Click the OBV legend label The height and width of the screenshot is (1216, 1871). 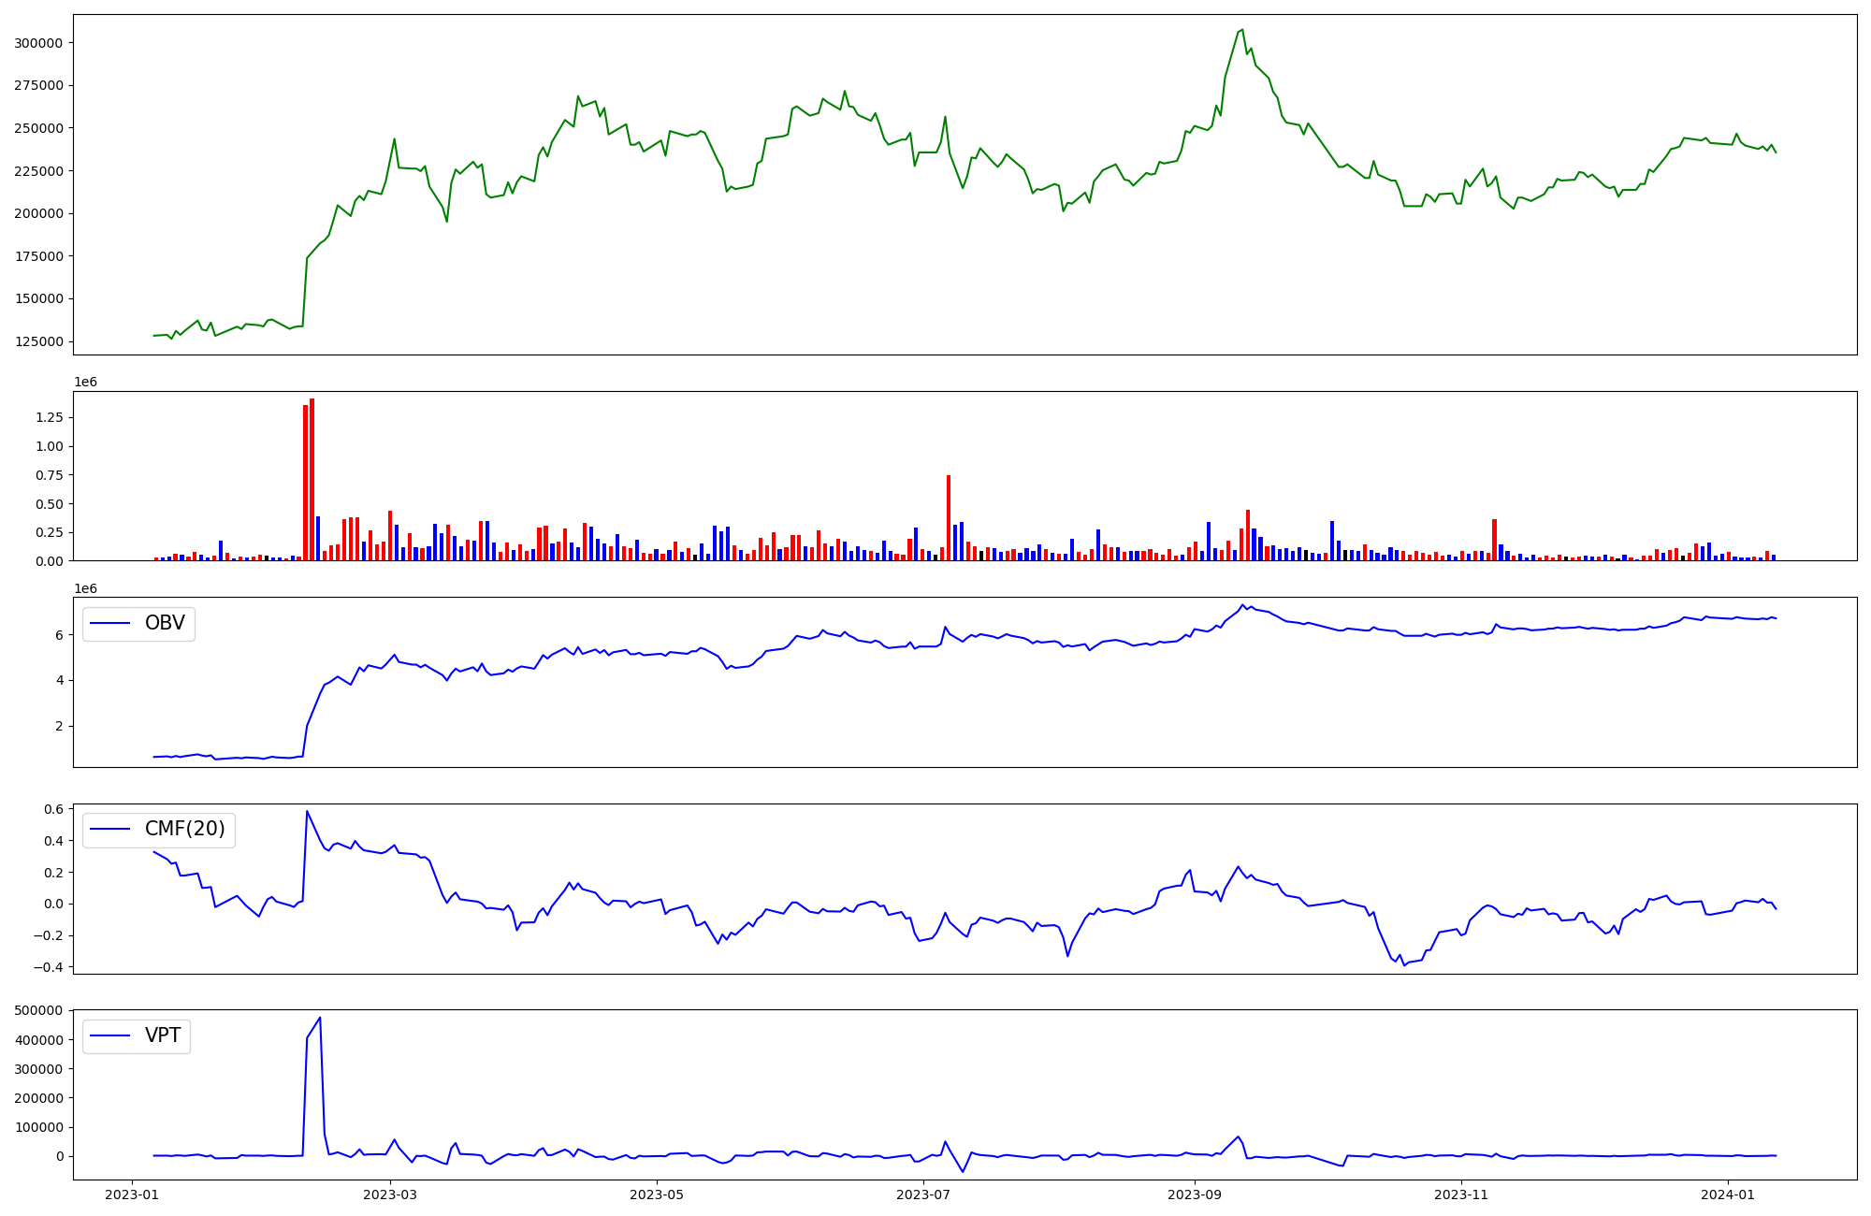[x=165, y=623]
